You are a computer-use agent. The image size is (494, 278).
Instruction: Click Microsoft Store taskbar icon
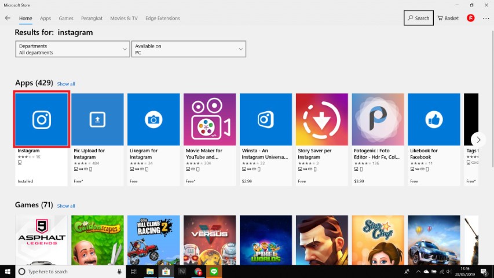coord(166,272)
